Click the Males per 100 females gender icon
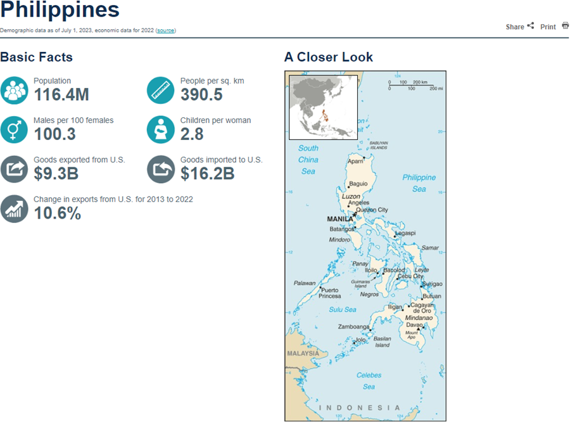 14,129
